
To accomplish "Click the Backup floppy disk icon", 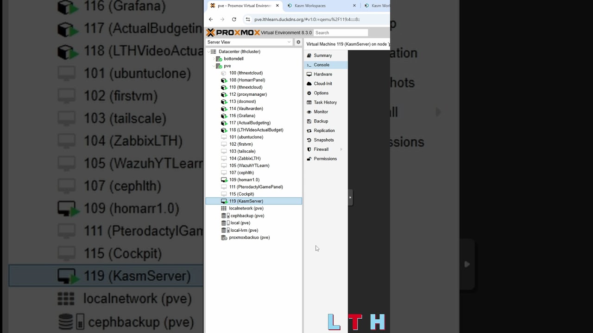I will tap(309, 121).
